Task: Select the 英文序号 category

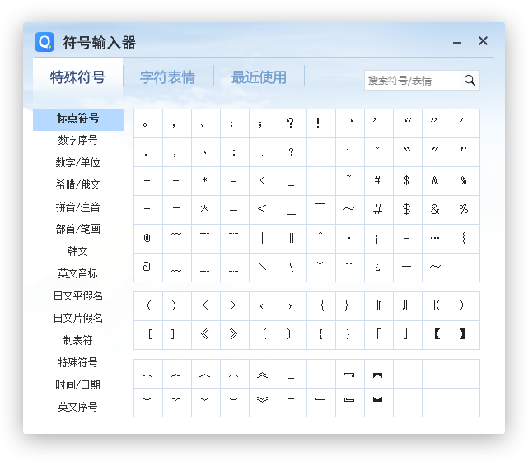Action: click(x=78, y=407)
